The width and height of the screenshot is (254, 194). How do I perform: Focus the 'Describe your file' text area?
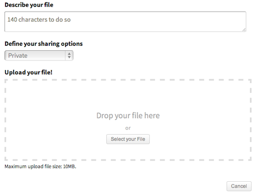[x=125, y=22]
